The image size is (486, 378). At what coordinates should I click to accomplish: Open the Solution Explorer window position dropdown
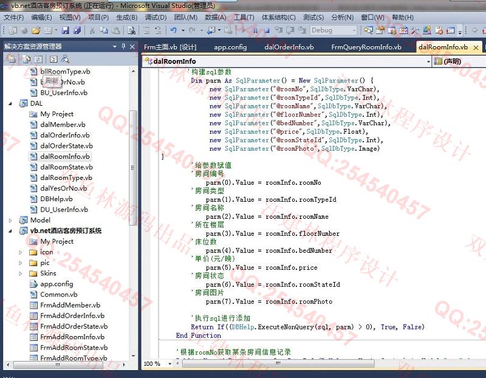pos(115,47)
